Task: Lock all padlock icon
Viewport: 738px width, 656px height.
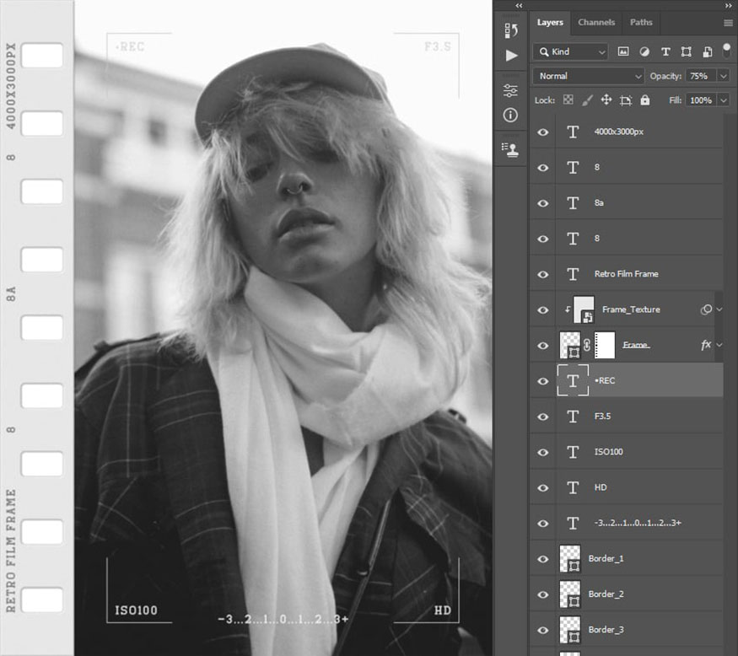Action: pyautogui.click(x=645, y=99)
